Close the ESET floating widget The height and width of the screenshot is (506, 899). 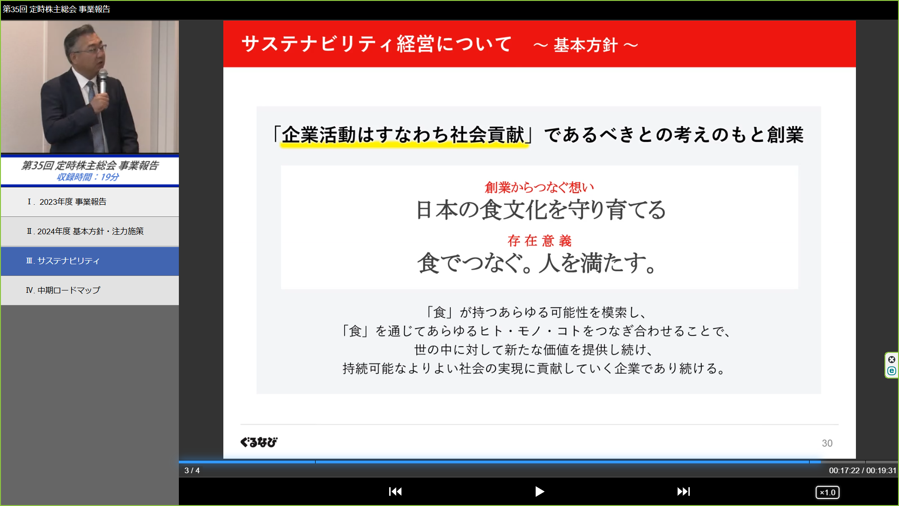click(x=892, y=360)
